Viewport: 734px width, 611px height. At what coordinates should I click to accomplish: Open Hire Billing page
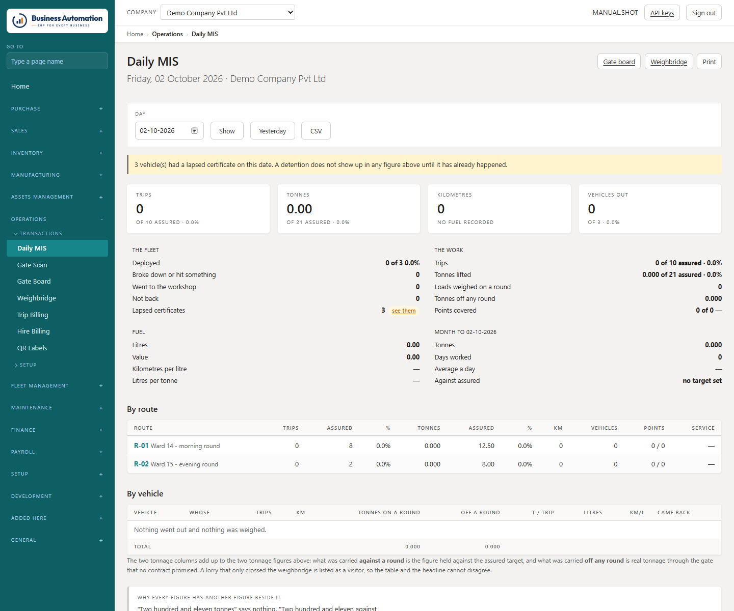click(57, 331)
